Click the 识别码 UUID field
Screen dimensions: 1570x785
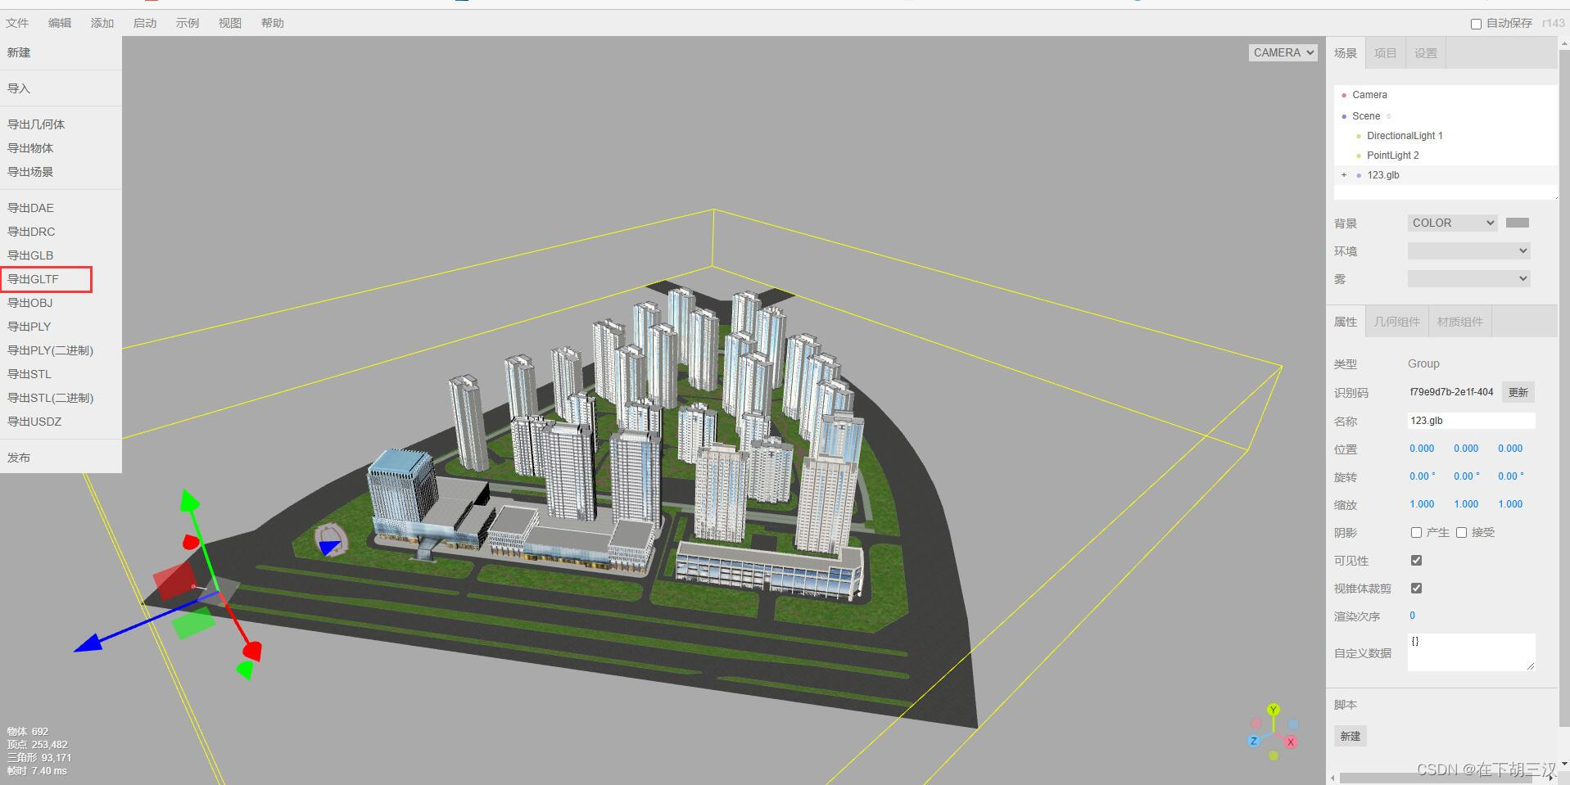pos(1452,392)
